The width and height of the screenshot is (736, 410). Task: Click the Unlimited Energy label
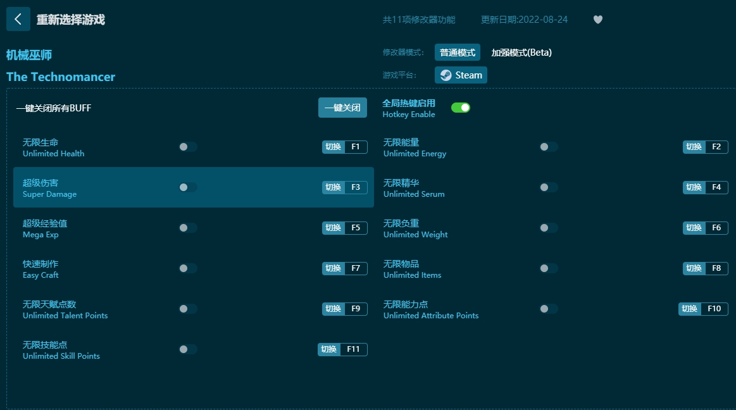(415, 154)
